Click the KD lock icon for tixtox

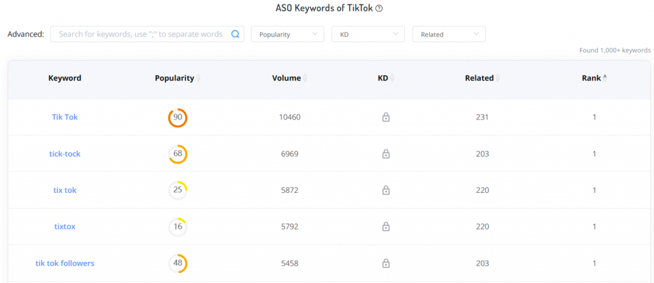point(386,227)
